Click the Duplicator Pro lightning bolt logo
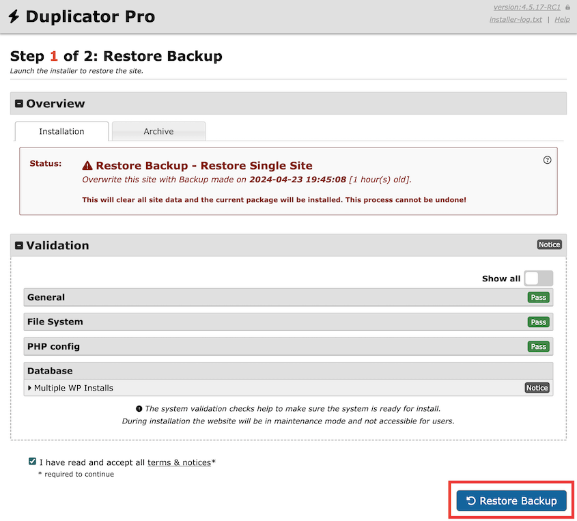This screenshot has height=521, width=577. (x=14, y=16)
